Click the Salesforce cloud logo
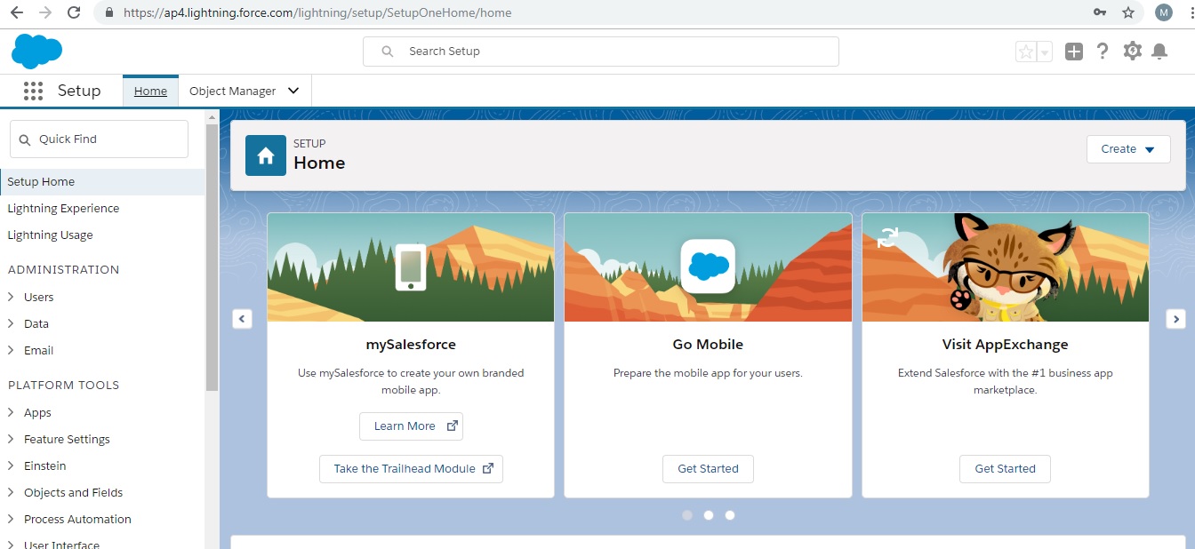The height and width of the screenshot is (549, 1195). 36,51
